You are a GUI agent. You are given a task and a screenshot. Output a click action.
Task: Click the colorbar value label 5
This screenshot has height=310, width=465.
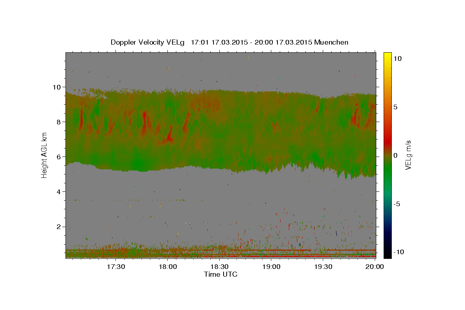pos(396,107)
